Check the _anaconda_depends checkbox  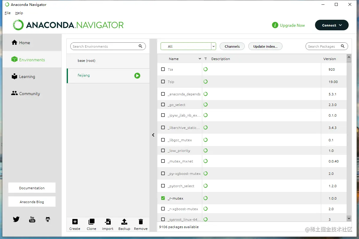click(163, 94)
